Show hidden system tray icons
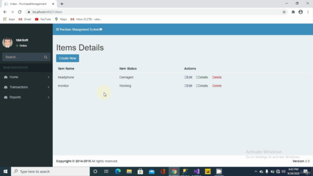 (256, 172)
